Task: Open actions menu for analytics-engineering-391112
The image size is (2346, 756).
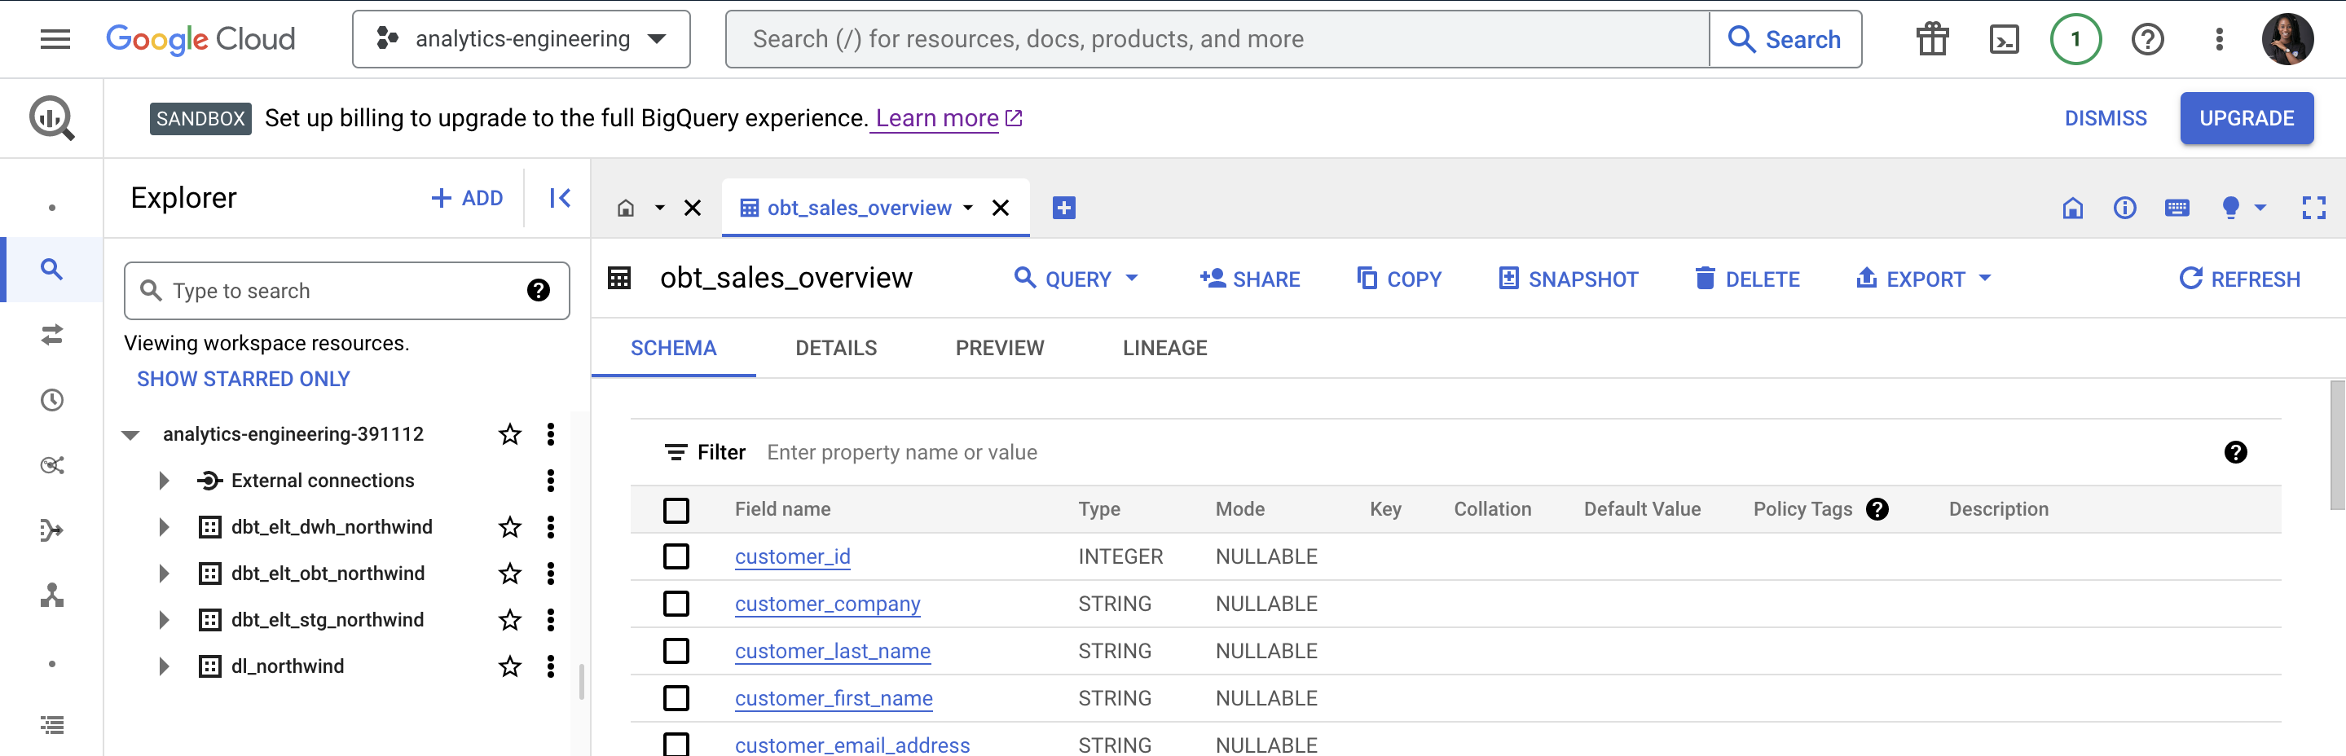Action: (550, 434)
